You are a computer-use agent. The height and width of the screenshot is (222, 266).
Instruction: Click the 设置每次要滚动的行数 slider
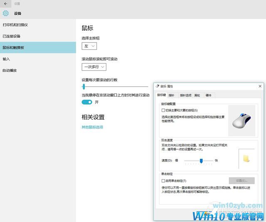pos(115,86)
